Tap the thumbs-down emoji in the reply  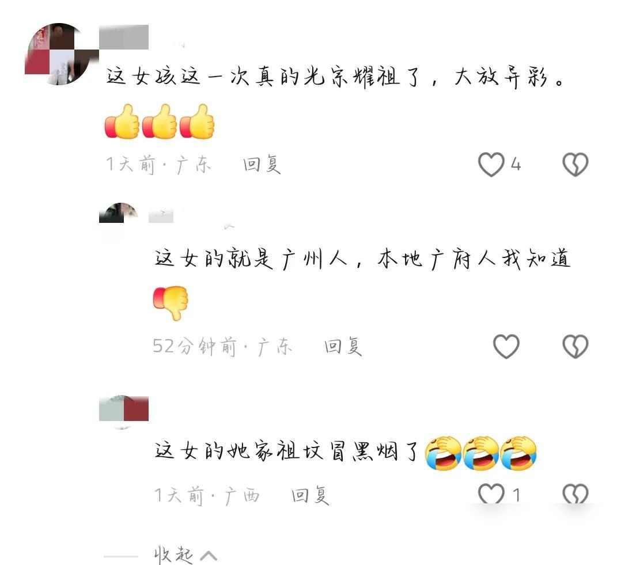point(171,302)
